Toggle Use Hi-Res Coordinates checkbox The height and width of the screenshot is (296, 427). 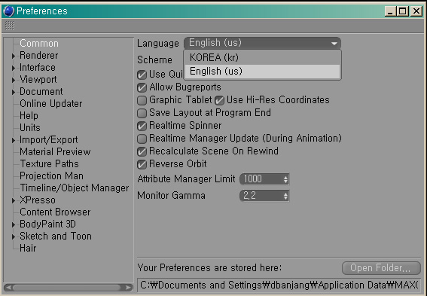click(x=219, y=100)
